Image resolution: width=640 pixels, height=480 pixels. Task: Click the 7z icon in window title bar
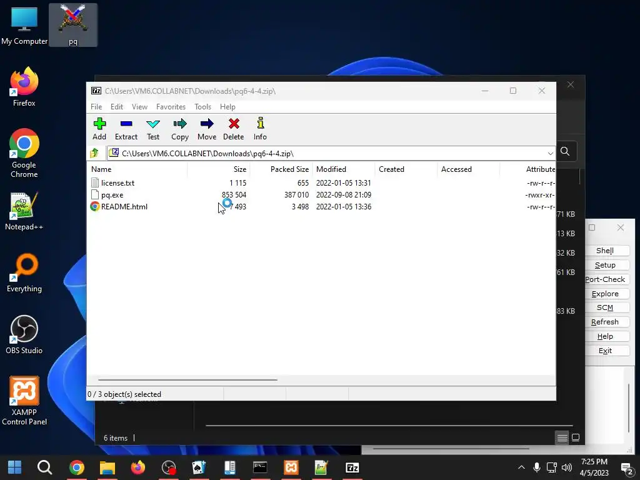96,91
